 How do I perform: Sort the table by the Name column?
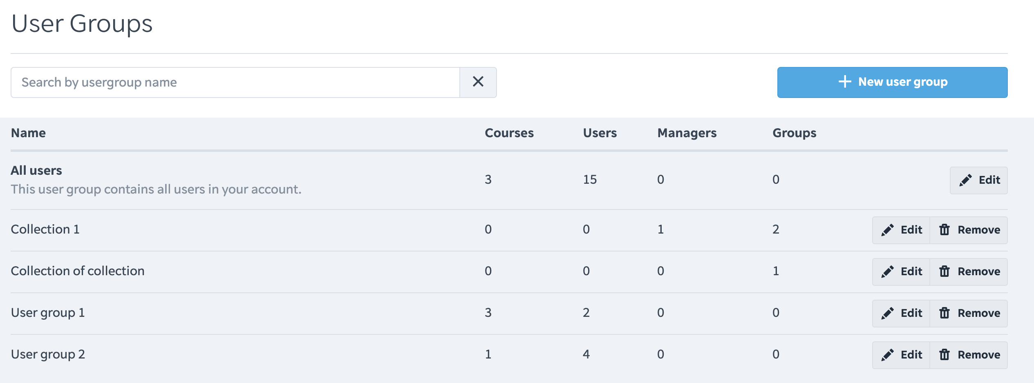pos(29,133)
